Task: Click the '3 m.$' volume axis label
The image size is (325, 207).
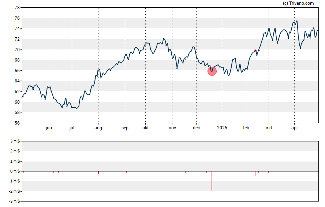Action: click(x=15, y=141)
